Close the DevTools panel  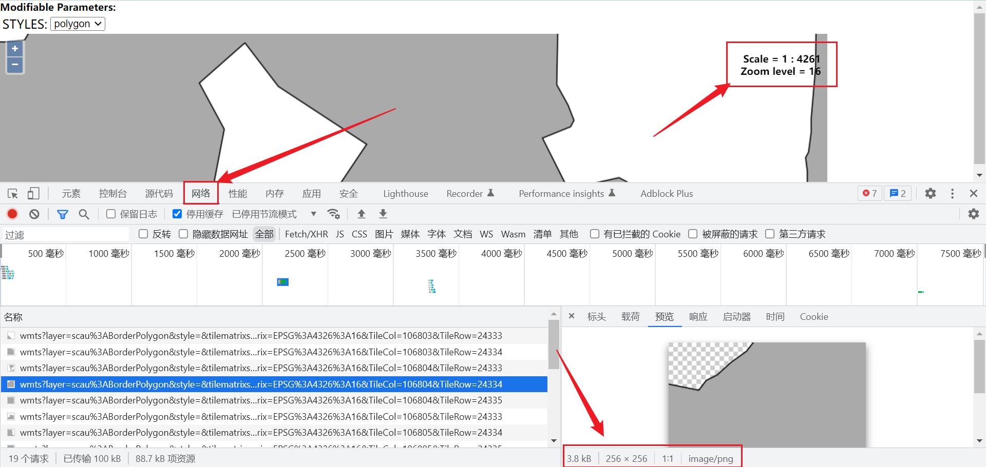(x=974, y=193)
